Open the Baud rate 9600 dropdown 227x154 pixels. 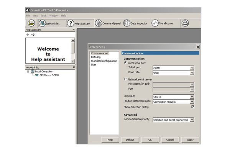[x=192, y=73]
